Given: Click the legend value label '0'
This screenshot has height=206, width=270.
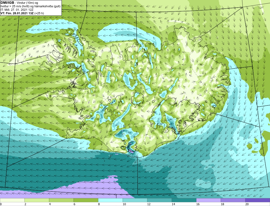Looking at the screenshot, I should 1,204.
